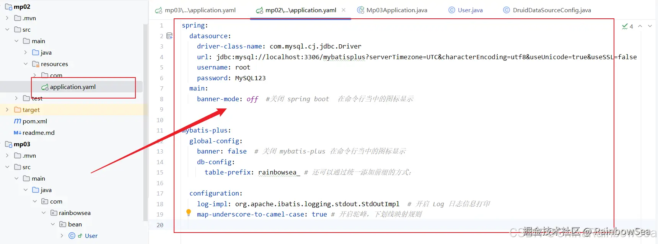Select the User class in tree
The width and height of the screenshot is (658, 244).
point(91,236)
